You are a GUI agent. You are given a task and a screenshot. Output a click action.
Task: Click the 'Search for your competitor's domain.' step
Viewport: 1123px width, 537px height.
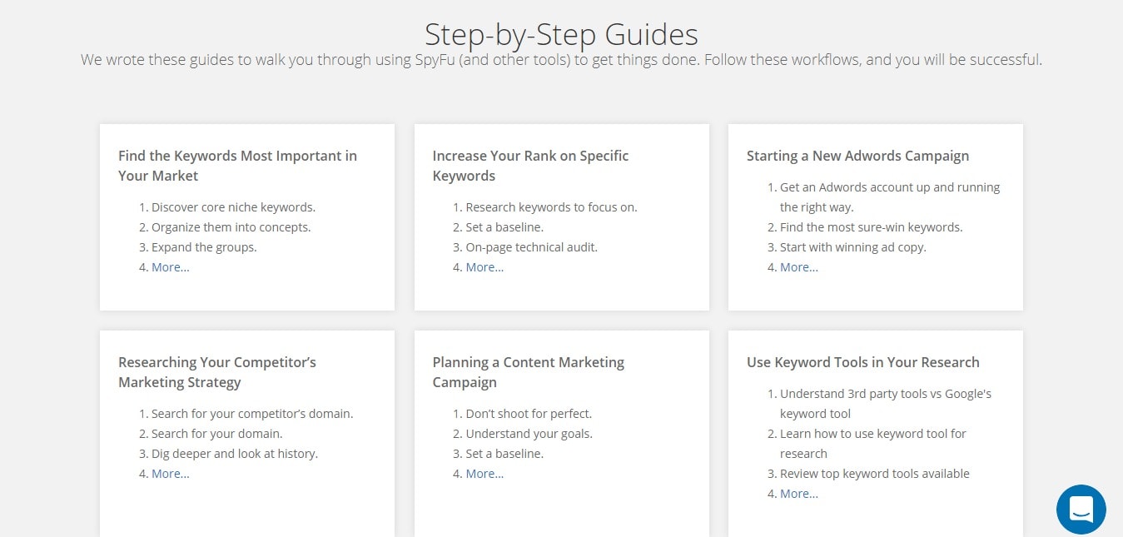click(x=252, y=414)
